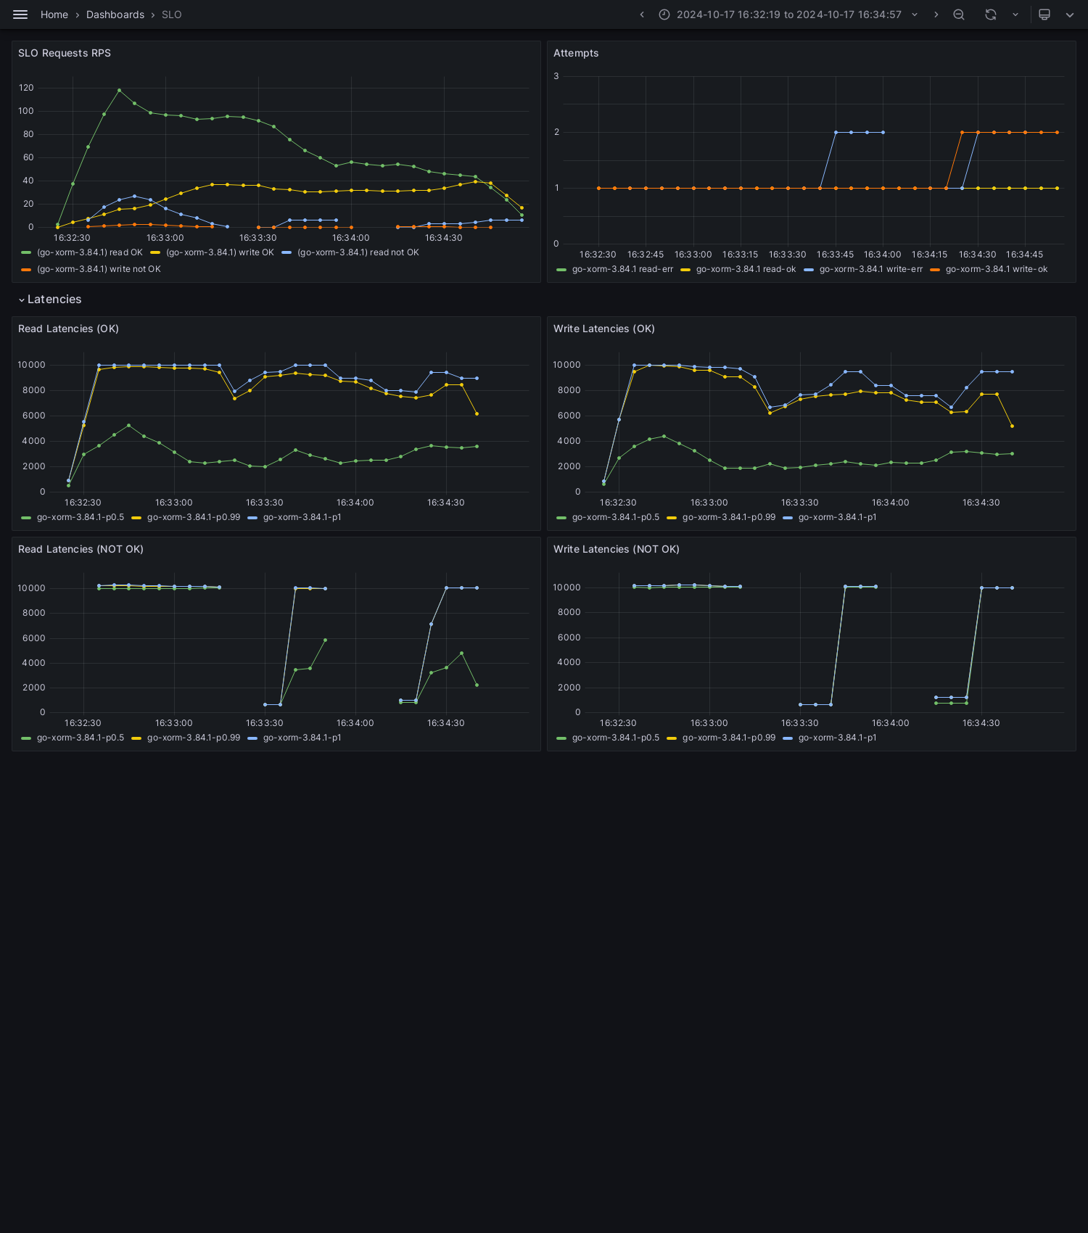Toggle 'read OK' series in RPS legend
The image size is (1088, 1233).
pos(90,252)
